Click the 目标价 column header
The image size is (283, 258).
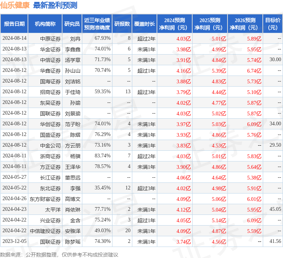(273, 24)
